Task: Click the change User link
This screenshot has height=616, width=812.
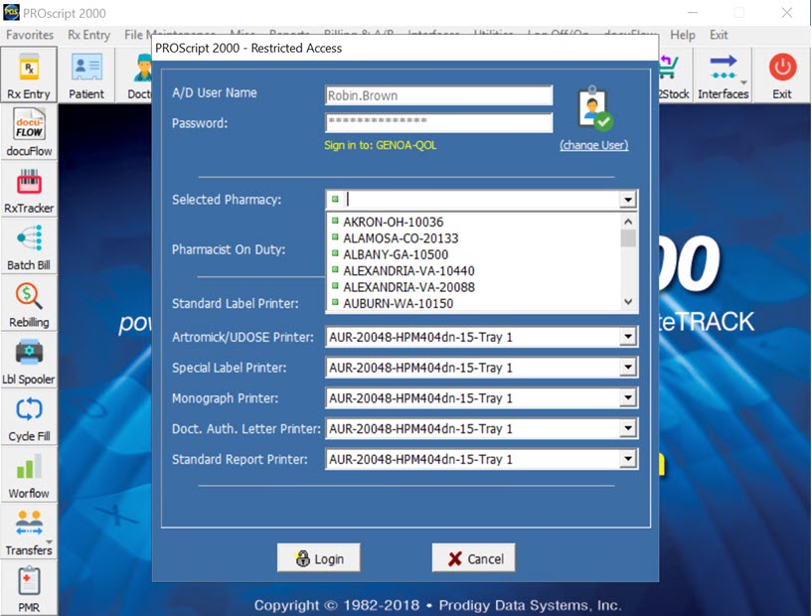Action: click(x=593, y=145)
